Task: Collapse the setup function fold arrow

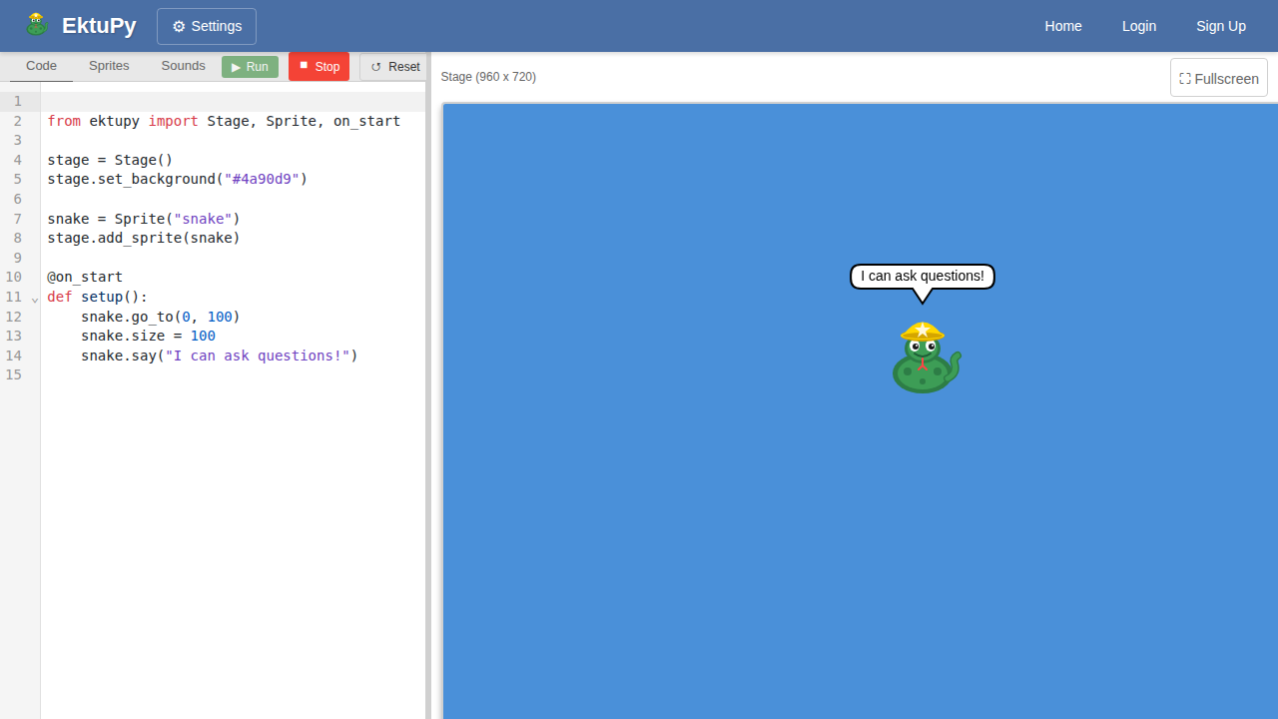Action: pos(35,299)
